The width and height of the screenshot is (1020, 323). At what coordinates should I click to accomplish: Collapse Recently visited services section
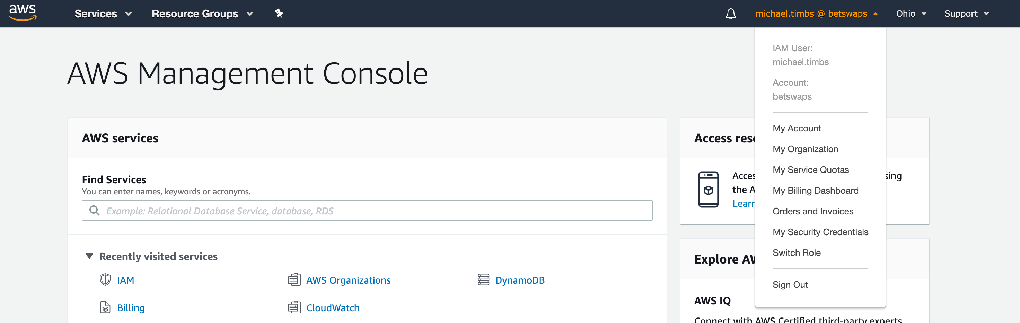point(89,256)
